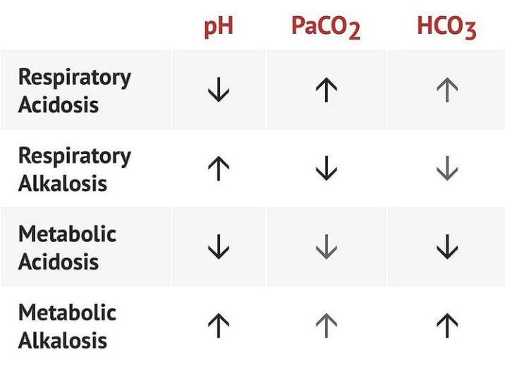
Task: Click the gray HCO3 arrow for Respiratory Alkalosis
Action: (x=447, y=169)
